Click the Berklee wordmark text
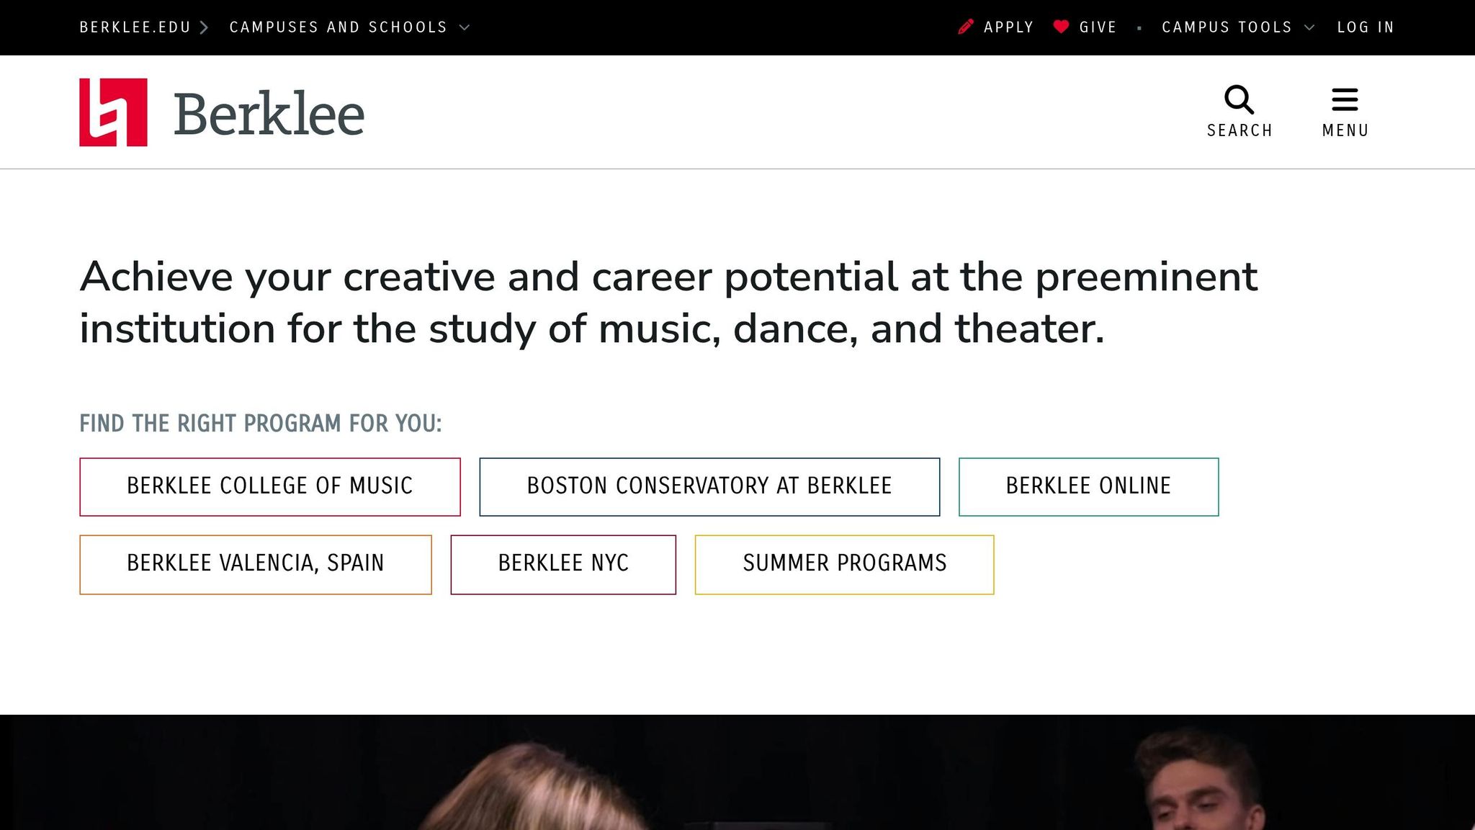This screenshot has height=830, width=1475. point(269,114)
